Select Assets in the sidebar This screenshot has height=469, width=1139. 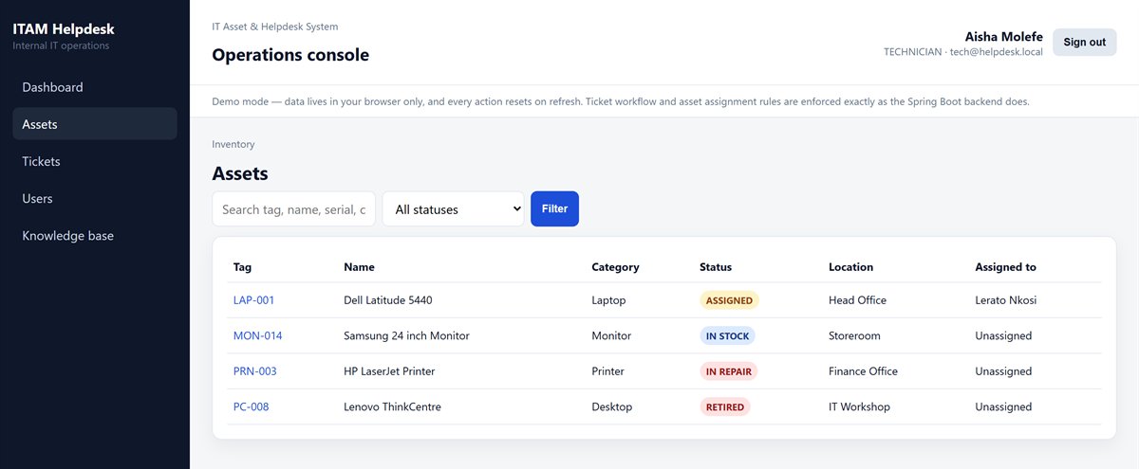coord(95,124)
